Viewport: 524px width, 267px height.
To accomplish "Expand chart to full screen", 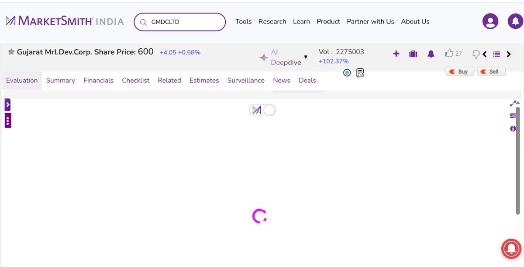I will [513, 104].
